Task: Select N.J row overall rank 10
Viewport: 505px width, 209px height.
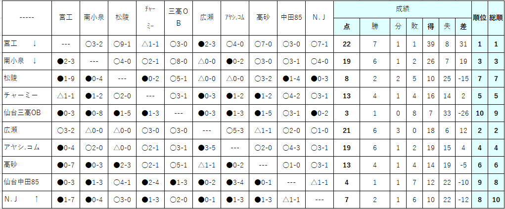Action: pos(496,200)
